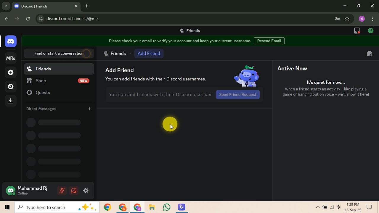
Task: Click the address bar URL
Action: [x=72, y=19]
